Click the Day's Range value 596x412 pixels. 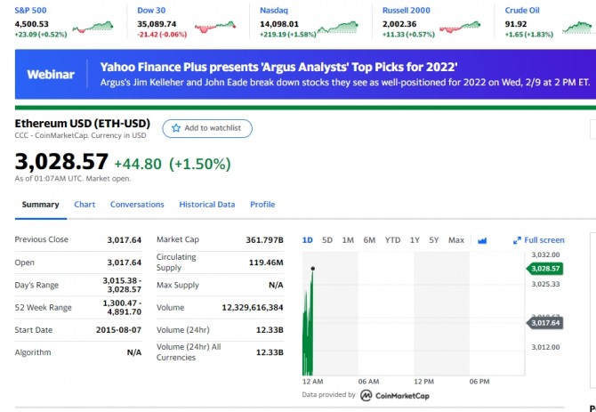[122, 285]
